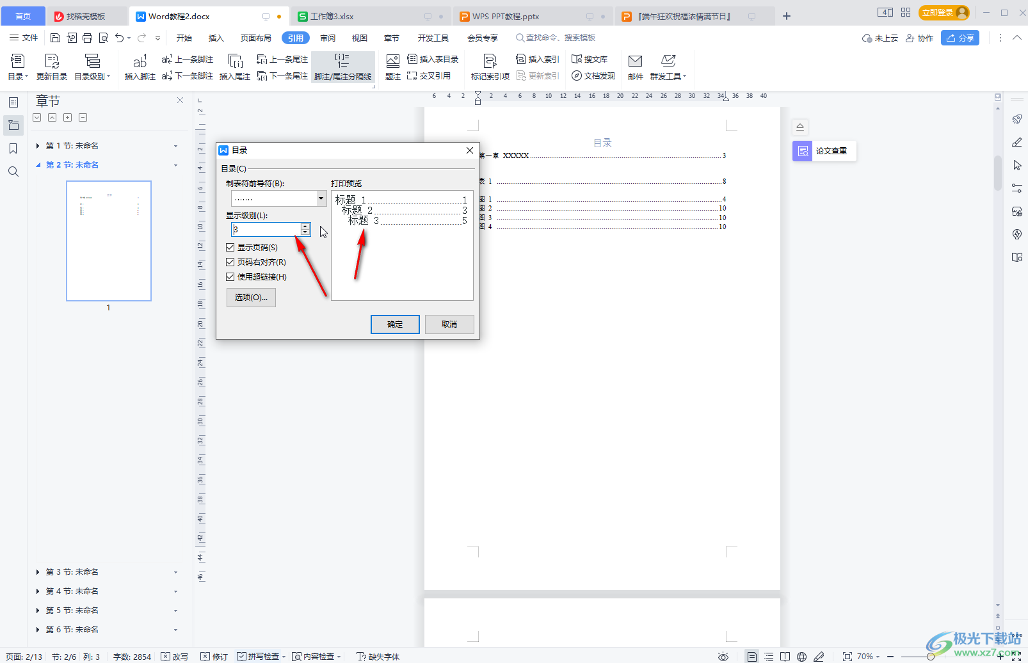Viewport: 1028px width, 663px height.
Task: Open the 制表符前导符 dropdown
Action: pyautogui.click(x=321, y=198)
